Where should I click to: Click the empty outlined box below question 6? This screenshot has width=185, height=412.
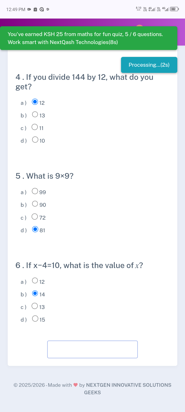tap(92, 349)
